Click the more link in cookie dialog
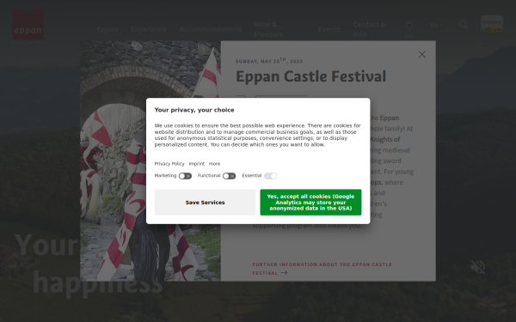This screenshot has width=516, height=322. 214,164
